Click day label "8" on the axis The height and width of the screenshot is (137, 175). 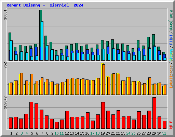[47, 133]
